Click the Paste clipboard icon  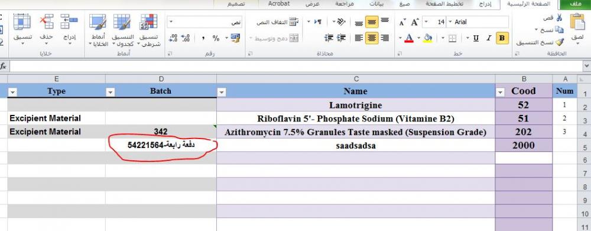(577, 22)
